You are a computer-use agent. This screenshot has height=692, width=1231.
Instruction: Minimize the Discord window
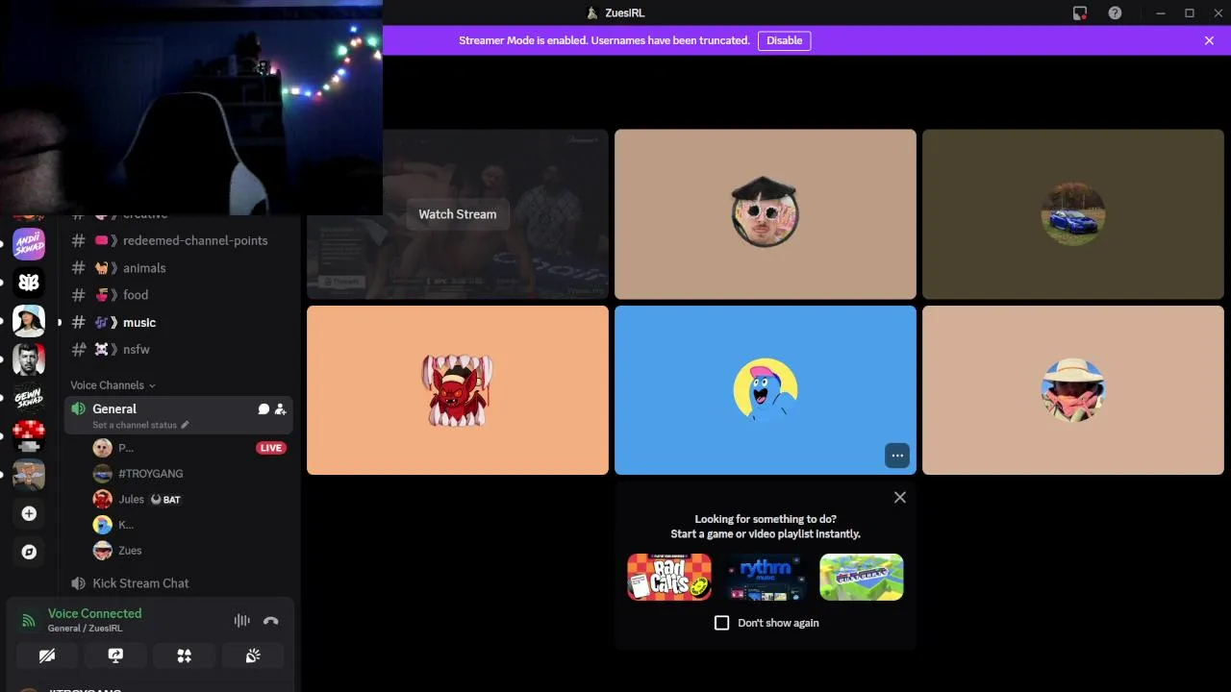1161,13
